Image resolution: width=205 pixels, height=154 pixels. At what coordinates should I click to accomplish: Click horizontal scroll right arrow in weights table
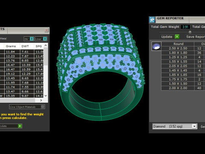(41, 100)
